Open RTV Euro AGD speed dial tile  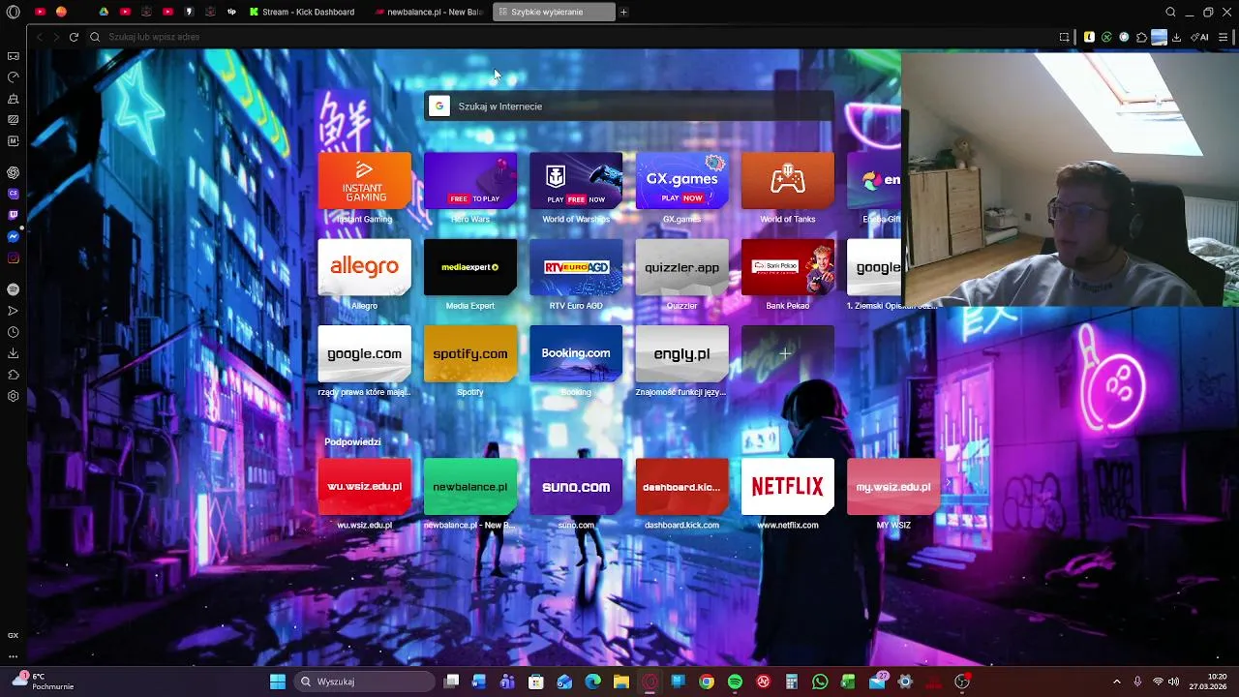(576, 267)
